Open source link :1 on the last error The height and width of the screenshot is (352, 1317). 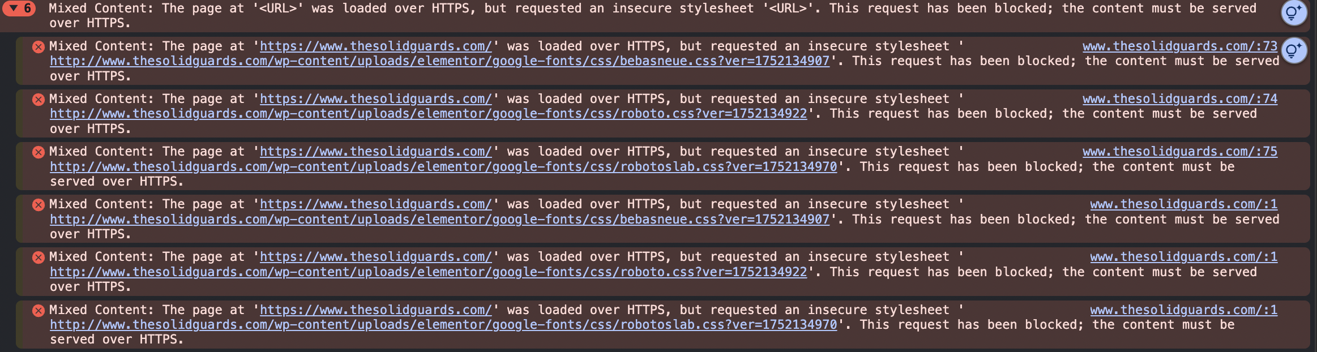click(x=1184, y=310)
